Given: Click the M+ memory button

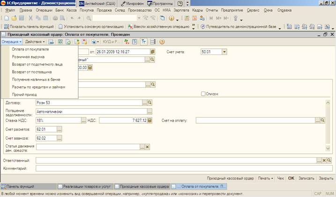Looking at the screenshot, I should tap(218, 18).
